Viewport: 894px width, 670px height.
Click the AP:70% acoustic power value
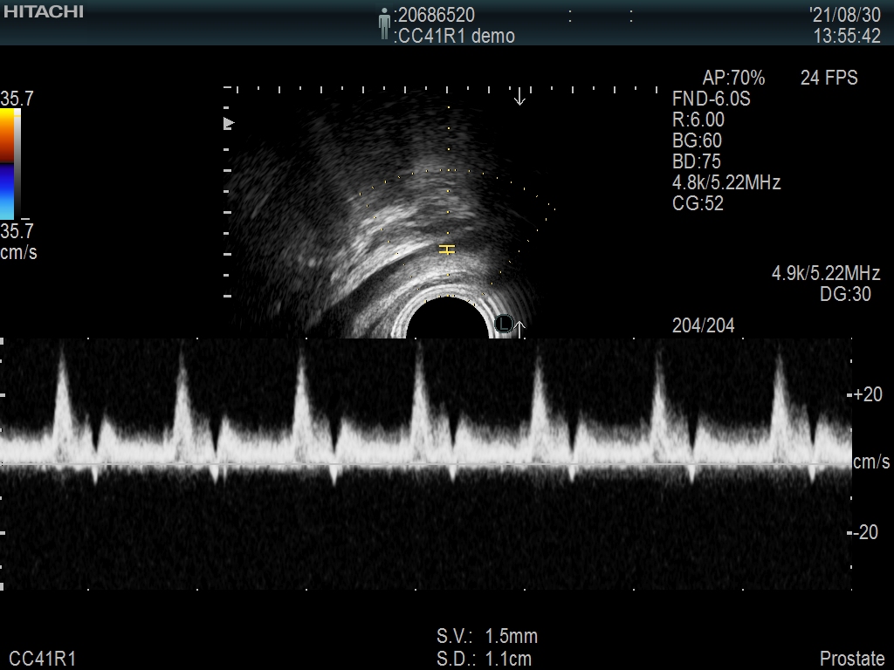pos(733,78)
